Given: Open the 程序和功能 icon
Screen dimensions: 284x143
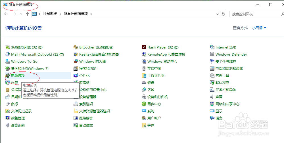Looking at the screenshot, I should pos(76,68).
